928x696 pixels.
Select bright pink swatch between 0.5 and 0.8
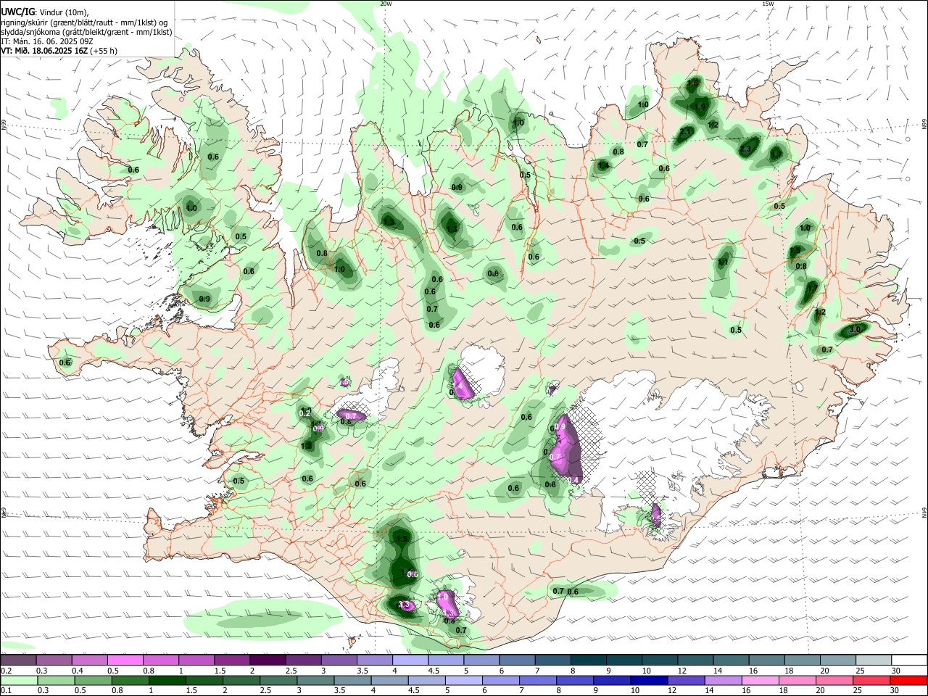[125, 660]
